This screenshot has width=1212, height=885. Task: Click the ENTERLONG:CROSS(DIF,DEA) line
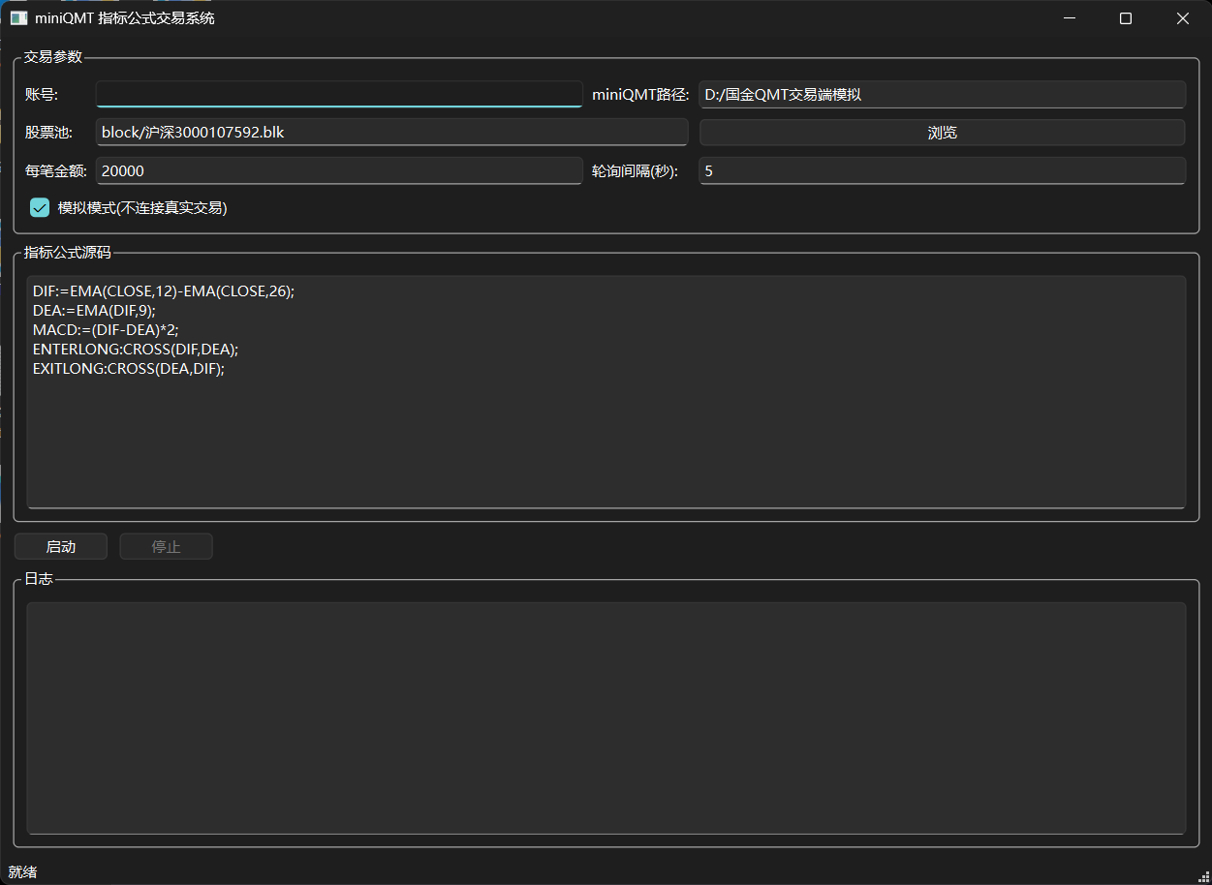136,349
